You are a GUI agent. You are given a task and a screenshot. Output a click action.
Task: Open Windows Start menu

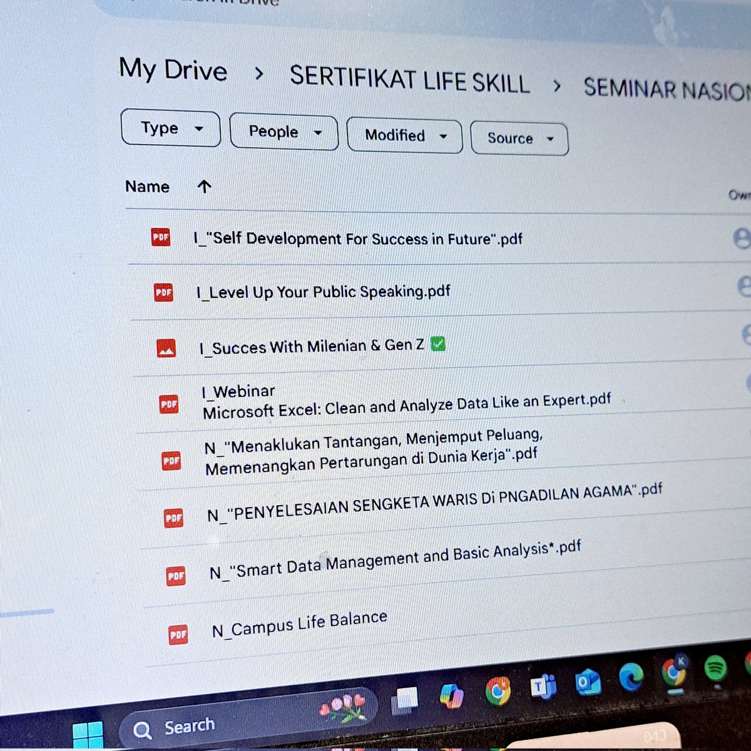(88, 736)
